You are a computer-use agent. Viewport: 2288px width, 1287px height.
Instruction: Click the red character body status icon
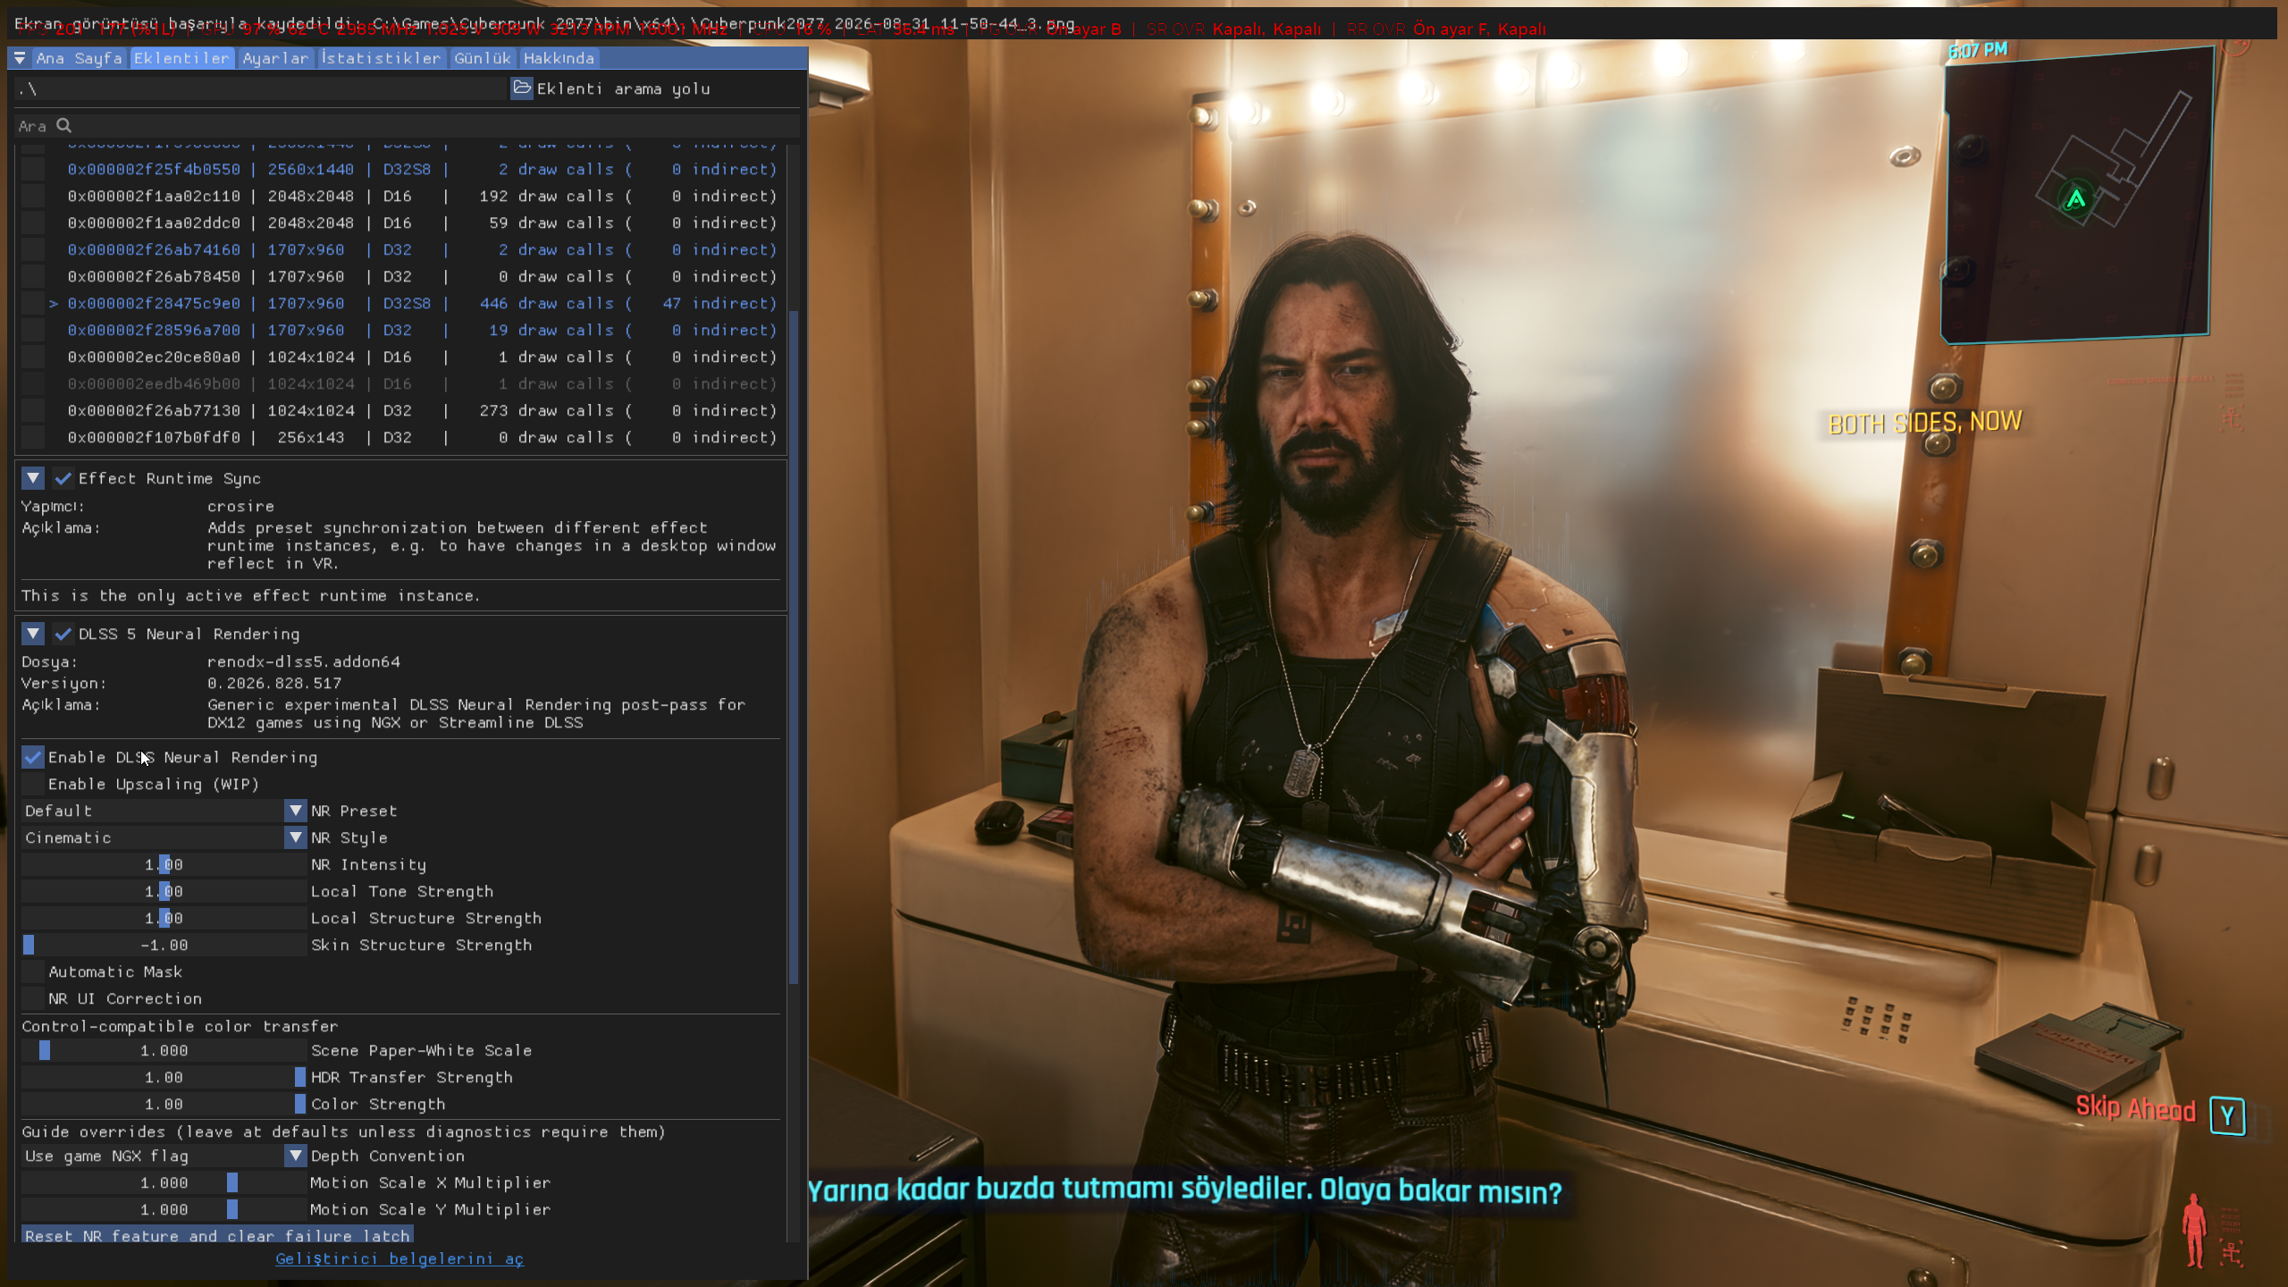click(x=2194, y=1231)
